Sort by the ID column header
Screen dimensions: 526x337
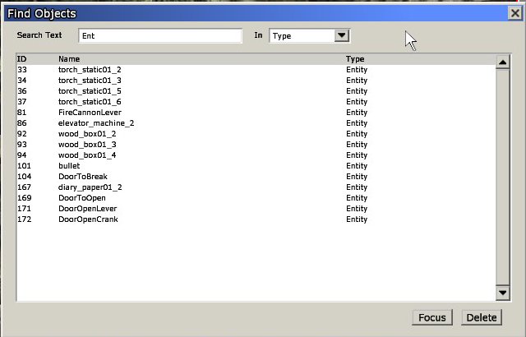click(22, 59)
